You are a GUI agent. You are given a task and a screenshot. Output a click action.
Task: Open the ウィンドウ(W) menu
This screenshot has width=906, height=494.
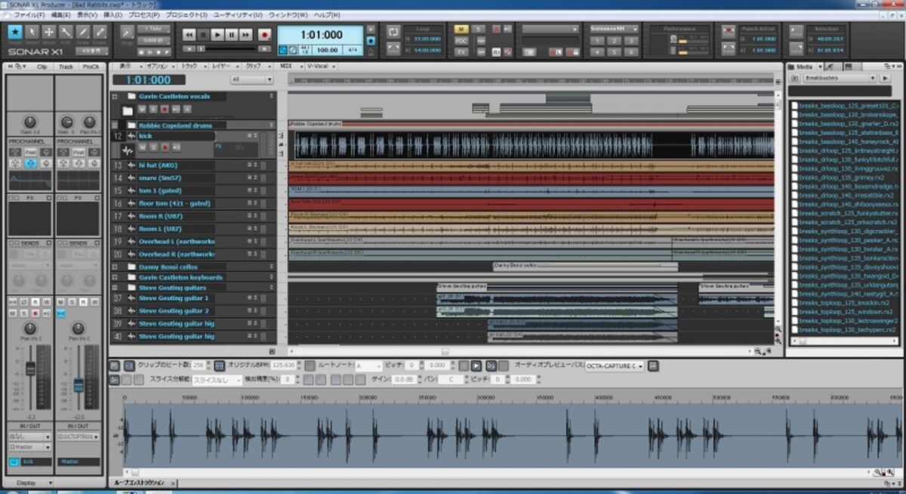(288, 15)
